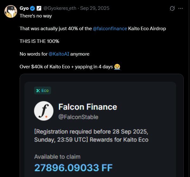Click the blue verified badge
Image resolution: width=190 pixels, height=177 pixels.
click(33, 8)
